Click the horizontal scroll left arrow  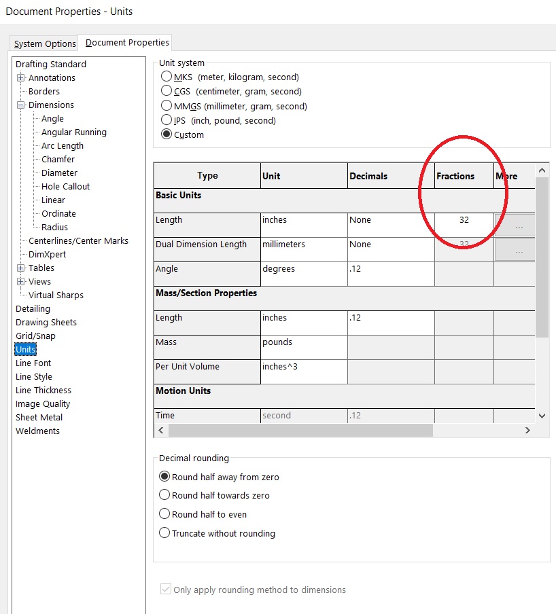point(161,431)
